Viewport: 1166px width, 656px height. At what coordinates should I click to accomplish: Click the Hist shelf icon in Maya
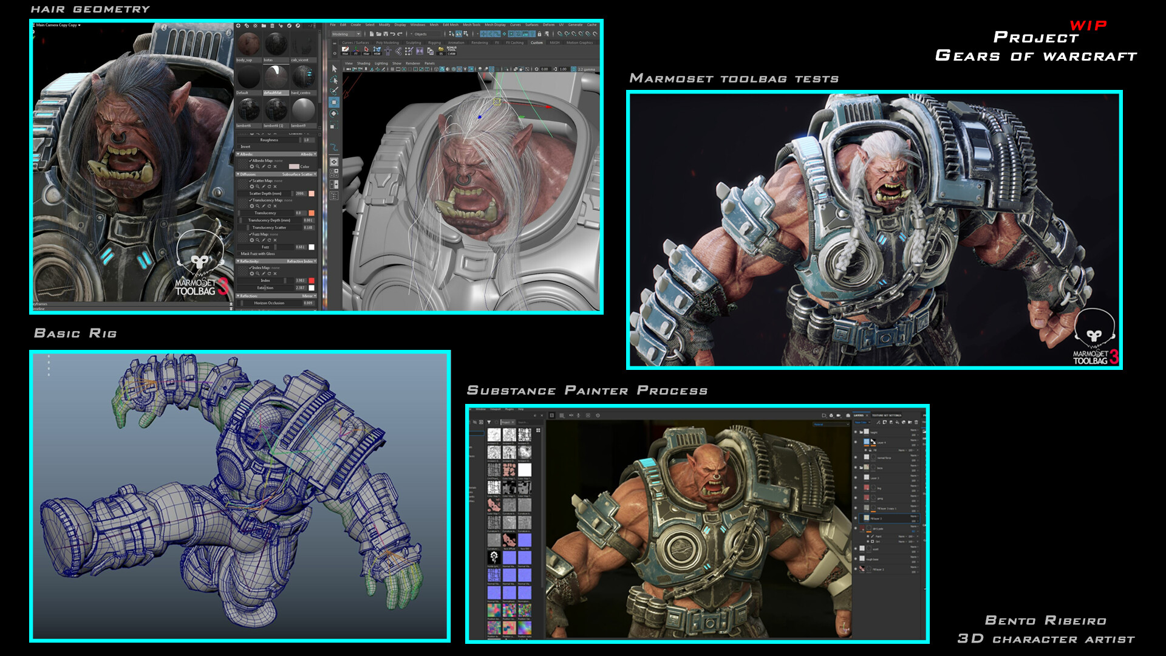[x=345, y=50]
